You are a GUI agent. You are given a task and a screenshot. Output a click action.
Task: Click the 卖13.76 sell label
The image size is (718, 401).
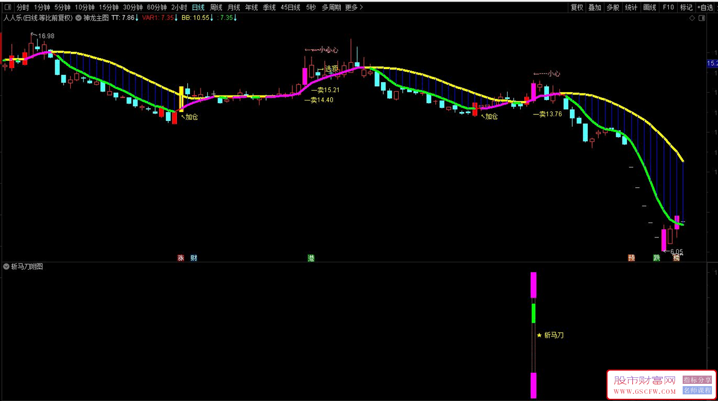[x=551, y=114]
